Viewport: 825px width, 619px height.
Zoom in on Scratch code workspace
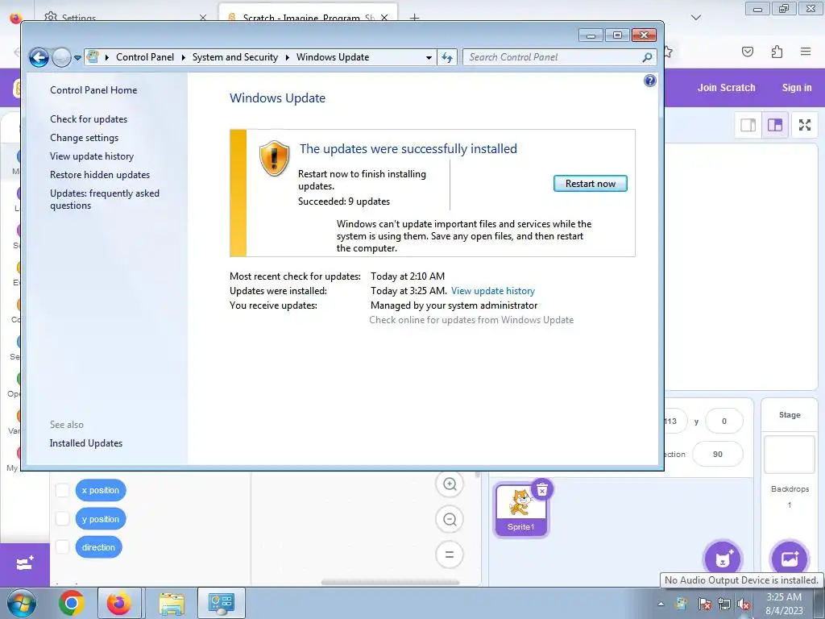[450, 484]
